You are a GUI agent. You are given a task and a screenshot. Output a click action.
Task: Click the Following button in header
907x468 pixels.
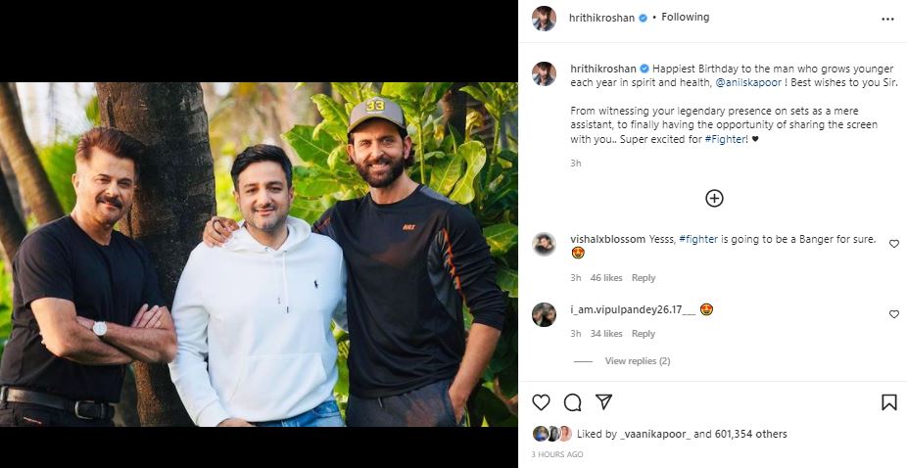(x=685, y=18)
